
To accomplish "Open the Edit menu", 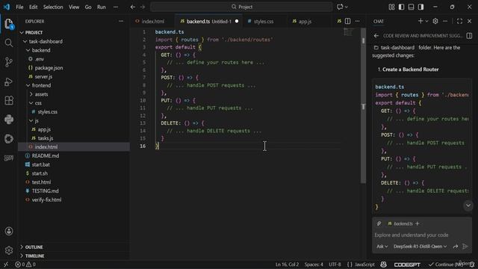I will tap(33, 7).
